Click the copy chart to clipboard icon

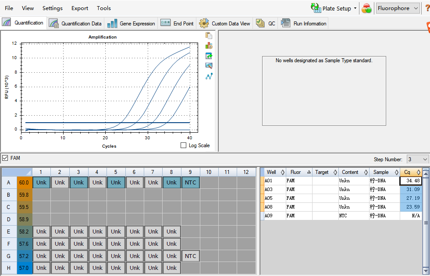click(209, 35)
